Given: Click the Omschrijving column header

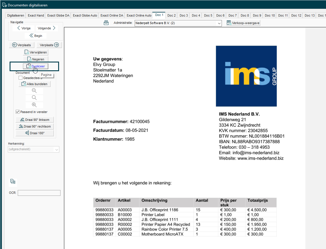Looking at the screenshot, I should tap(154, 200).
